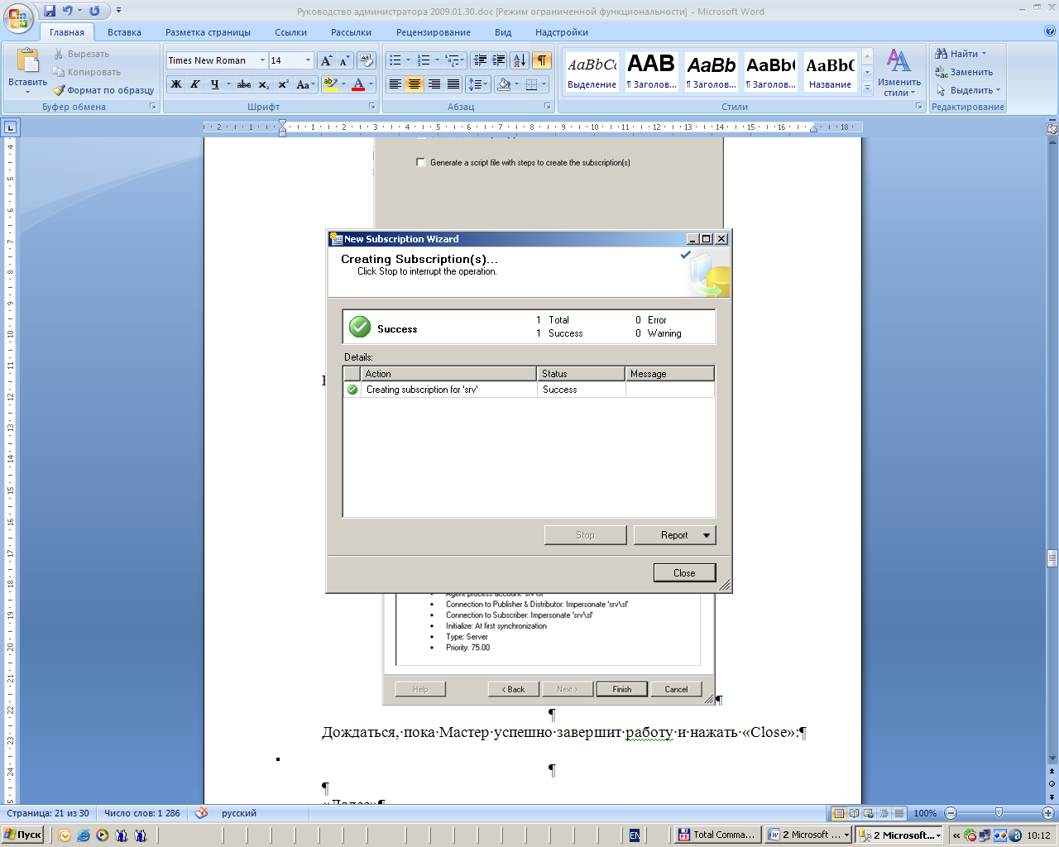Replace text with Заменить
The image size is (1059, 847).
(x=963, y=72)
